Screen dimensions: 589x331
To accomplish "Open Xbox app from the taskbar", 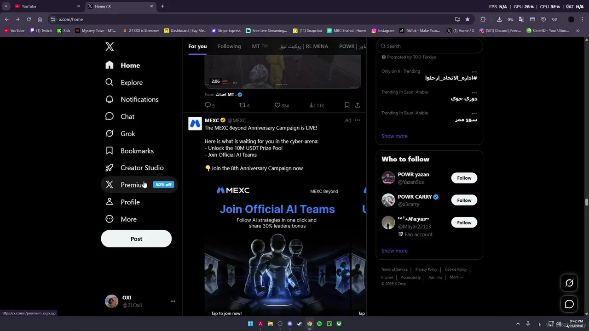I will pyautogui.click(x=339, y=324).
